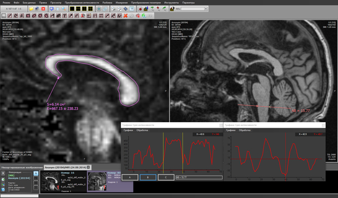Select the text annotation T tool
This screenshot has height=198, width=338.
pyautogui.click(x=64, y=16)
